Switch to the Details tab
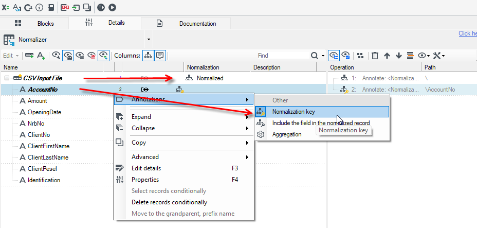The height and width of the screenshot is (228, 477). (105, 23)
